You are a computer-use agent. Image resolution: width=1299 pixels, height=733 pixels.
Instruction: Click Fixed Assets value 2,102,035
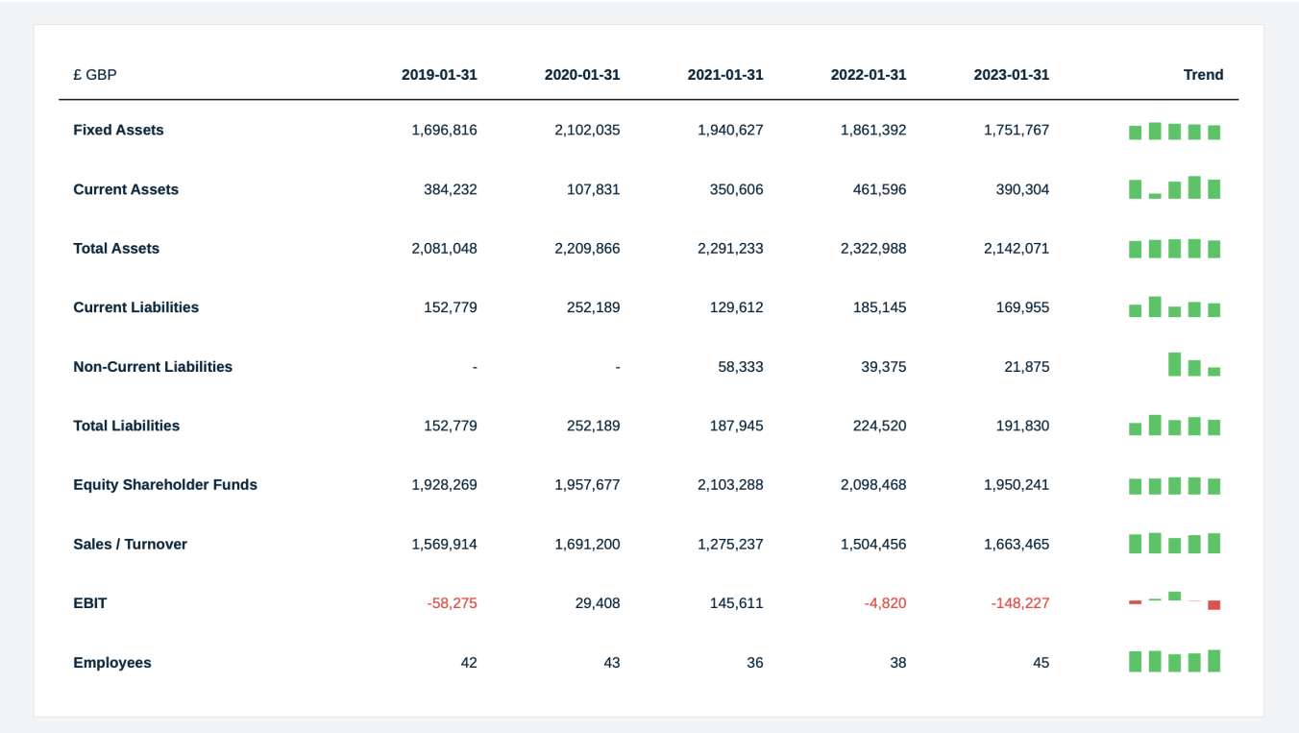pos(587,130)
